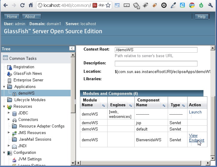Launch the demoWS application

pyautogui.click(x=195, y=112)
